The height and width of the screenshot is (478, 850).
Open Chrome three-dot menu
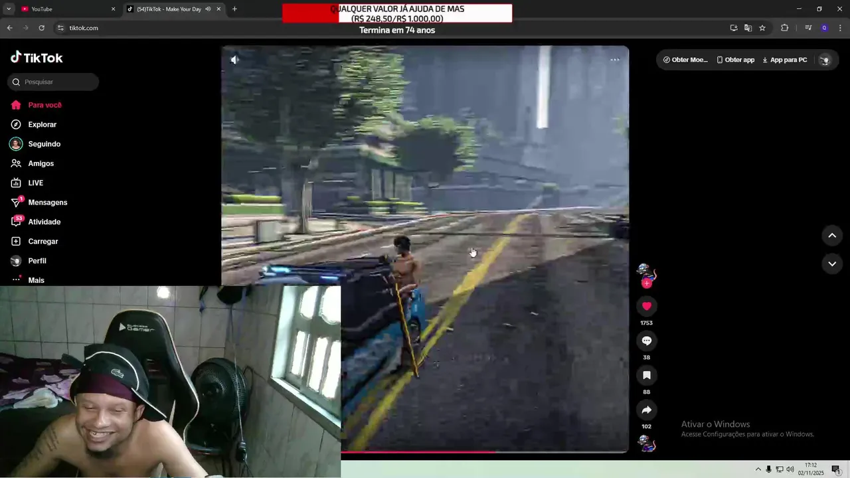click(841, 28)
